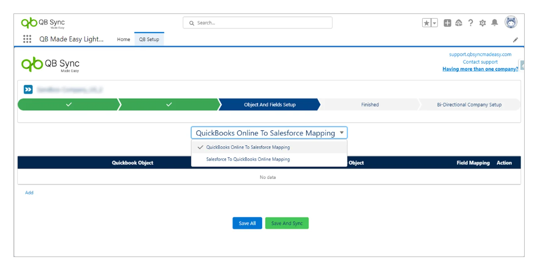
Task: Go to Bi-Directional Company Setup step
Action: pos(469,104)
